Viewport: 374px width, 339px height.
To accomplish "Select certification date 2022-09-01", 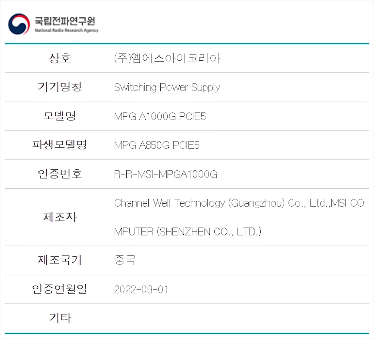I will tap(141, 290).
